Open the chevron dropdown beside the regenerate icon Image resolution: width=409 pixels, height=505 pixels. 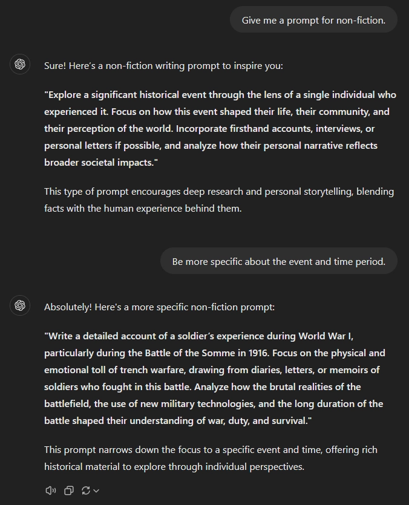pyautogui.click(x=96, y=490)
